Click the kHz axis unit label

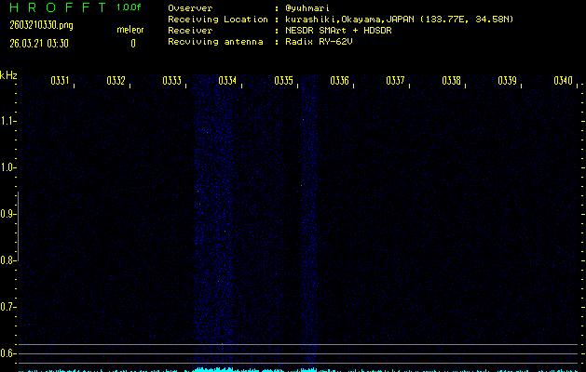click(8, 75)
